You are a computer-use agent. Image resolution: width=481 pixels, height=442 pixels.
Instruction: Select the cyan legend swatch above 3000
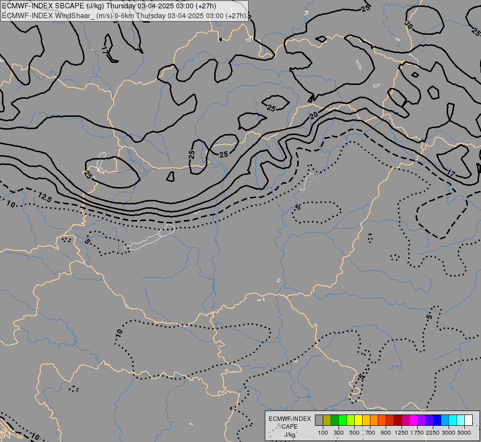coord(453,420)
